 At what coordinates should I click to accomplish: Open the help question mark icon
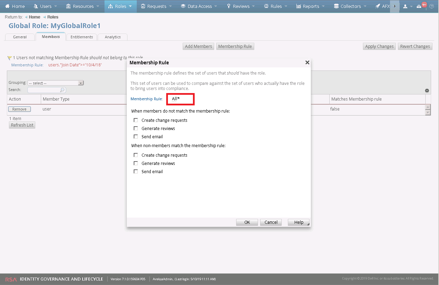pyautogui.click(x=431, y=7)
